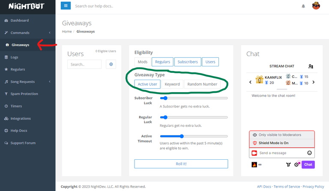
Task: Toggle Regulars eligibility
Action: (x=162, y=62)
